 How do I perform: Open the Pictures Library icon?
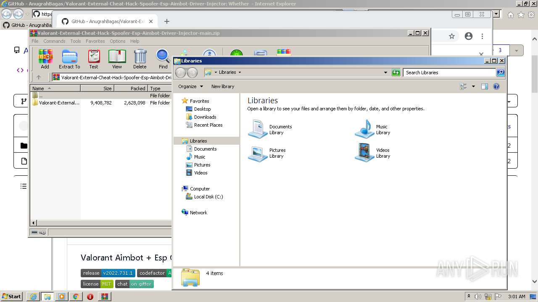(267, 153)
